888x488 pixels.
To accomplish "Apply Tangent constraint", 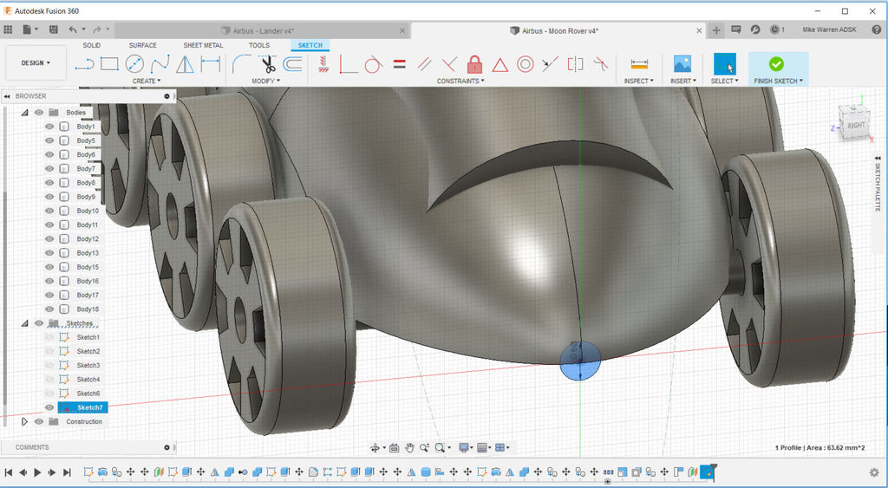I will pyautogui.click(x=373, y=64).
